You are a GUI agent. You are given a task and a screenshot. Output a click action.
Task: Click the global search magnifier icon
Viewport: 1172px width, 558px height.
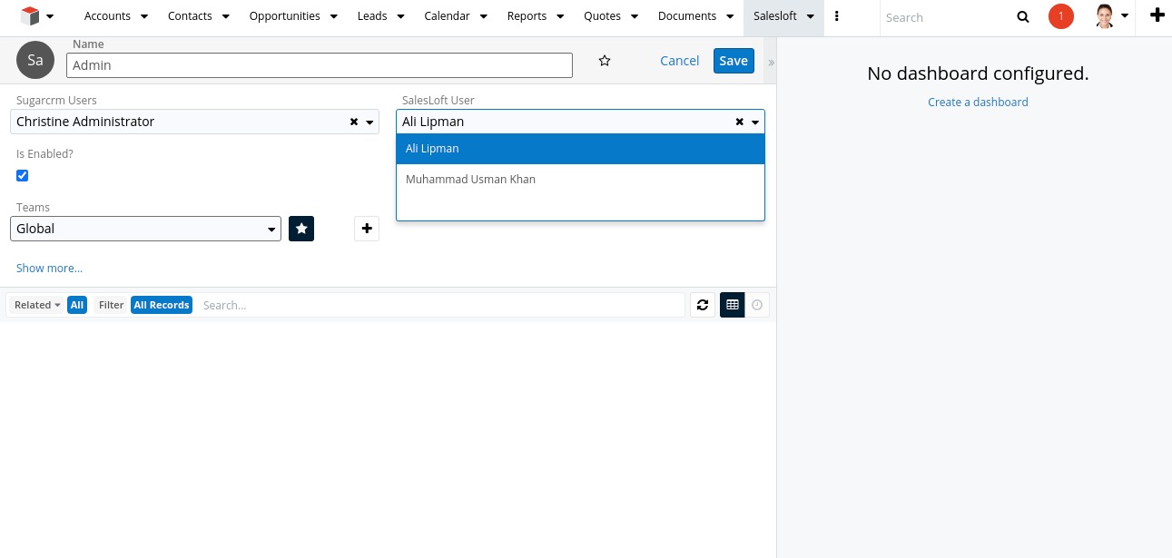1023,17
